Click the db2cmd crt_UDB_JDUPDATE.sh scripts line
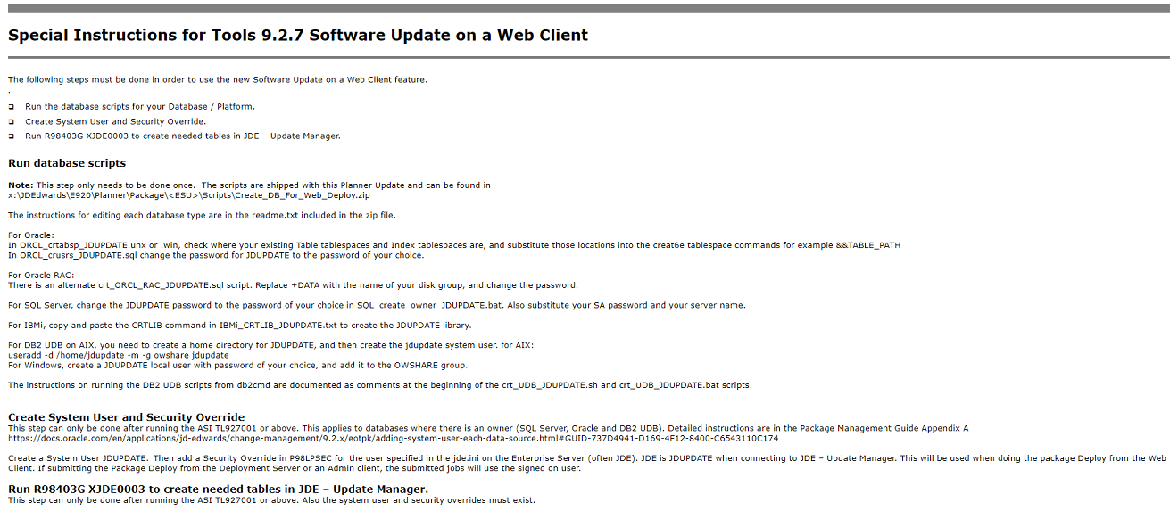 point(380,385)
